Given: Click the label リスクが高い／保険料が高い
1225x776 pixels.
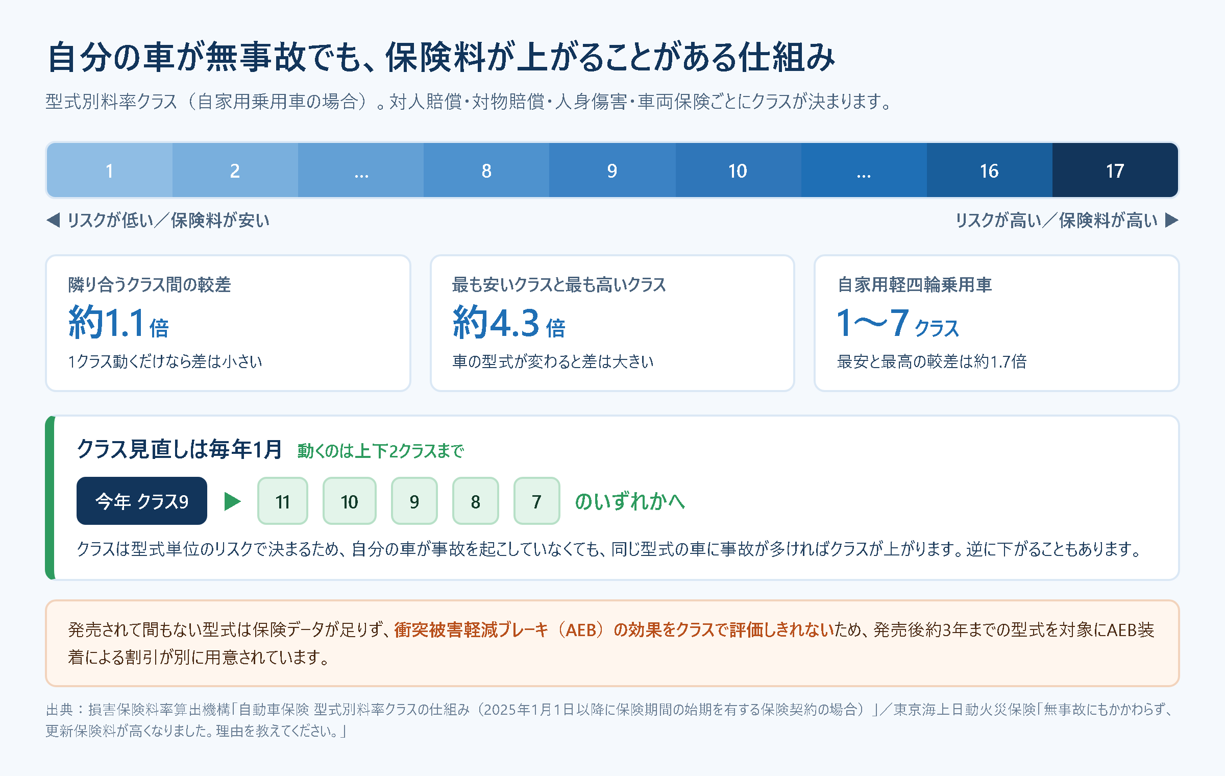Looking at the screenshot, I should tap(1057, 220).
